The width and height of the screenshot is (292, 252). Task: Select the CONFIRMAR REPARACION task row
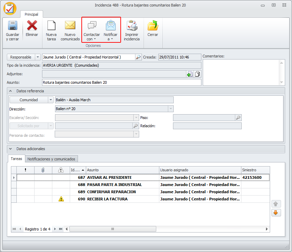(143, 192)
